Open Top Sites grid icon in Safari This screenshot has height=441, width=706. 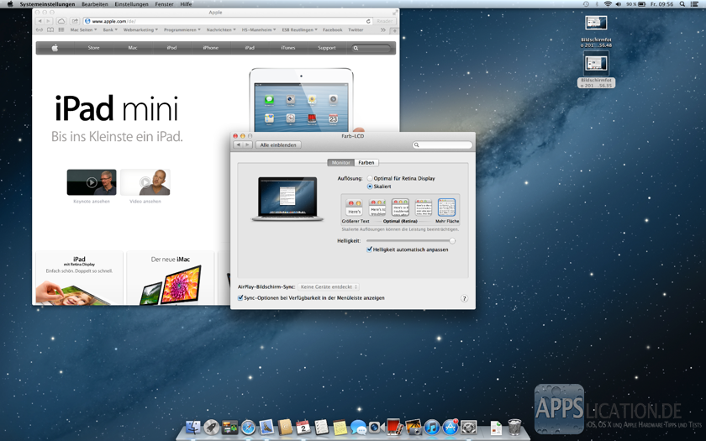(61, 29)
